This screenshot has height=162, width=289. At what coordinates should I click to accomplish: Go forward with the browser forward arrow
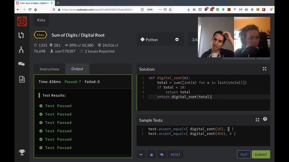[24, 9]
